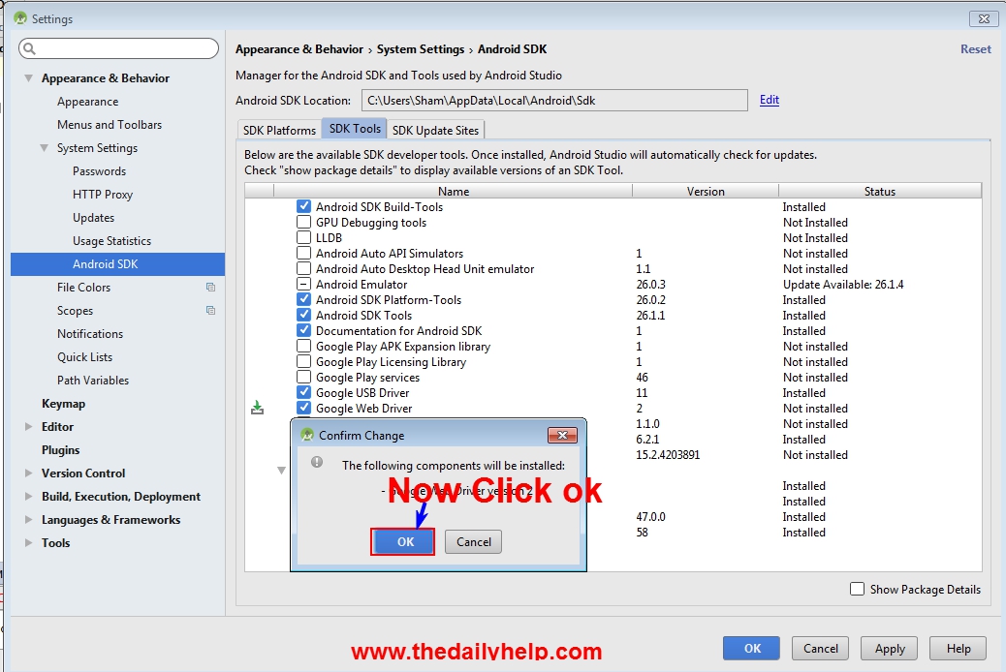Screen dimensions: 1006x672
Task: Click the search magnifier icon in Settings
Action: click(x=29, y=48)
